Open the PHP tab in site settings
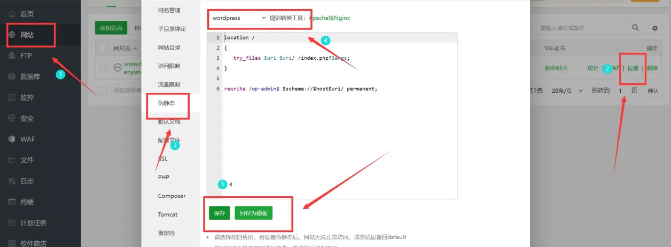This screenshot has width=671, height=247. [163, 177]
